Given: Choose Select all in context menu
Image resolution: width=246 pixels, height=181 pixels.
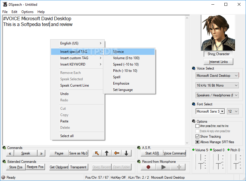Looking at the screenshot, I should [x=78, y=136].
